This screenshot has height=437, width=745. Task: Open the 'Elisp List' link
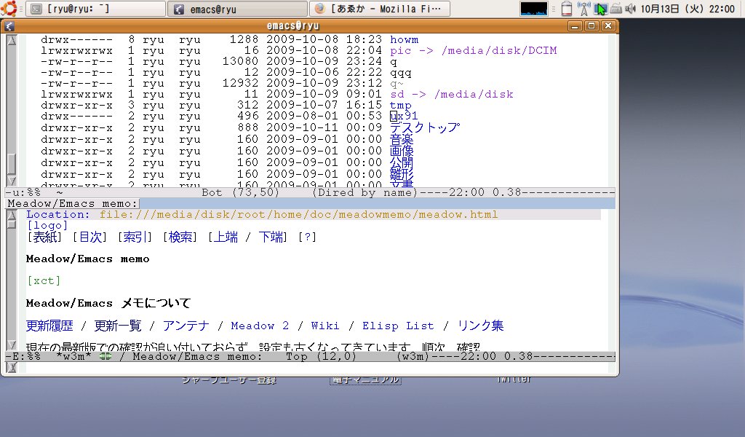(x=398, y=326)
